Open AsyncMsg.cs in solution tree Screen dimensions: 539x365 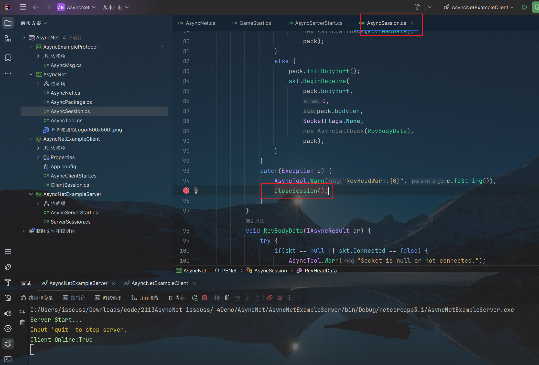click(x=66, y=65)
